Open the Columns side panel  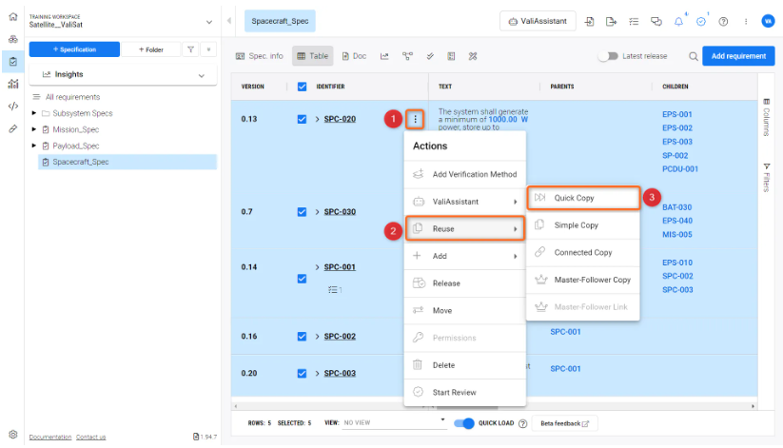coord(766,117)
